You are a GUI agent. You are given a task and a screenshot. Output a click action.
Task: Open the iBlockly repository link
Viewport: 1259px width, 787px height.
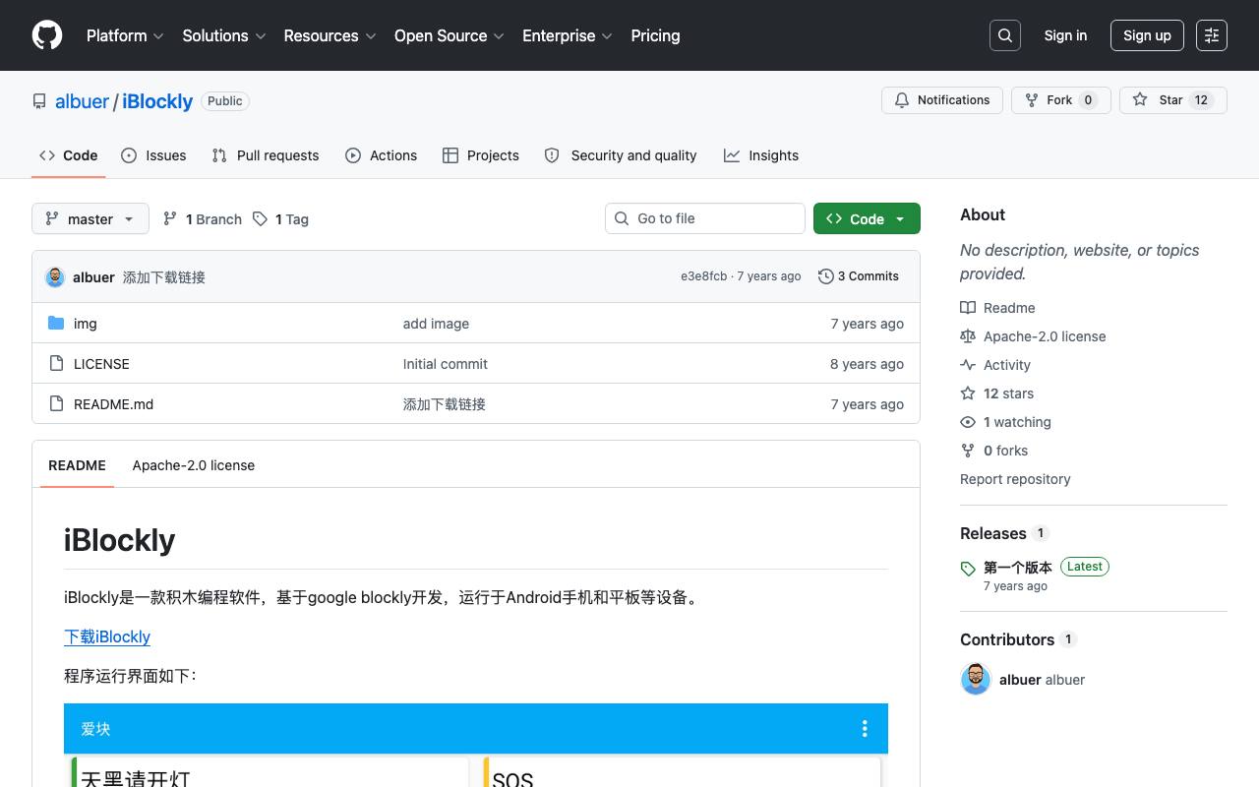[x=157, y=101]
